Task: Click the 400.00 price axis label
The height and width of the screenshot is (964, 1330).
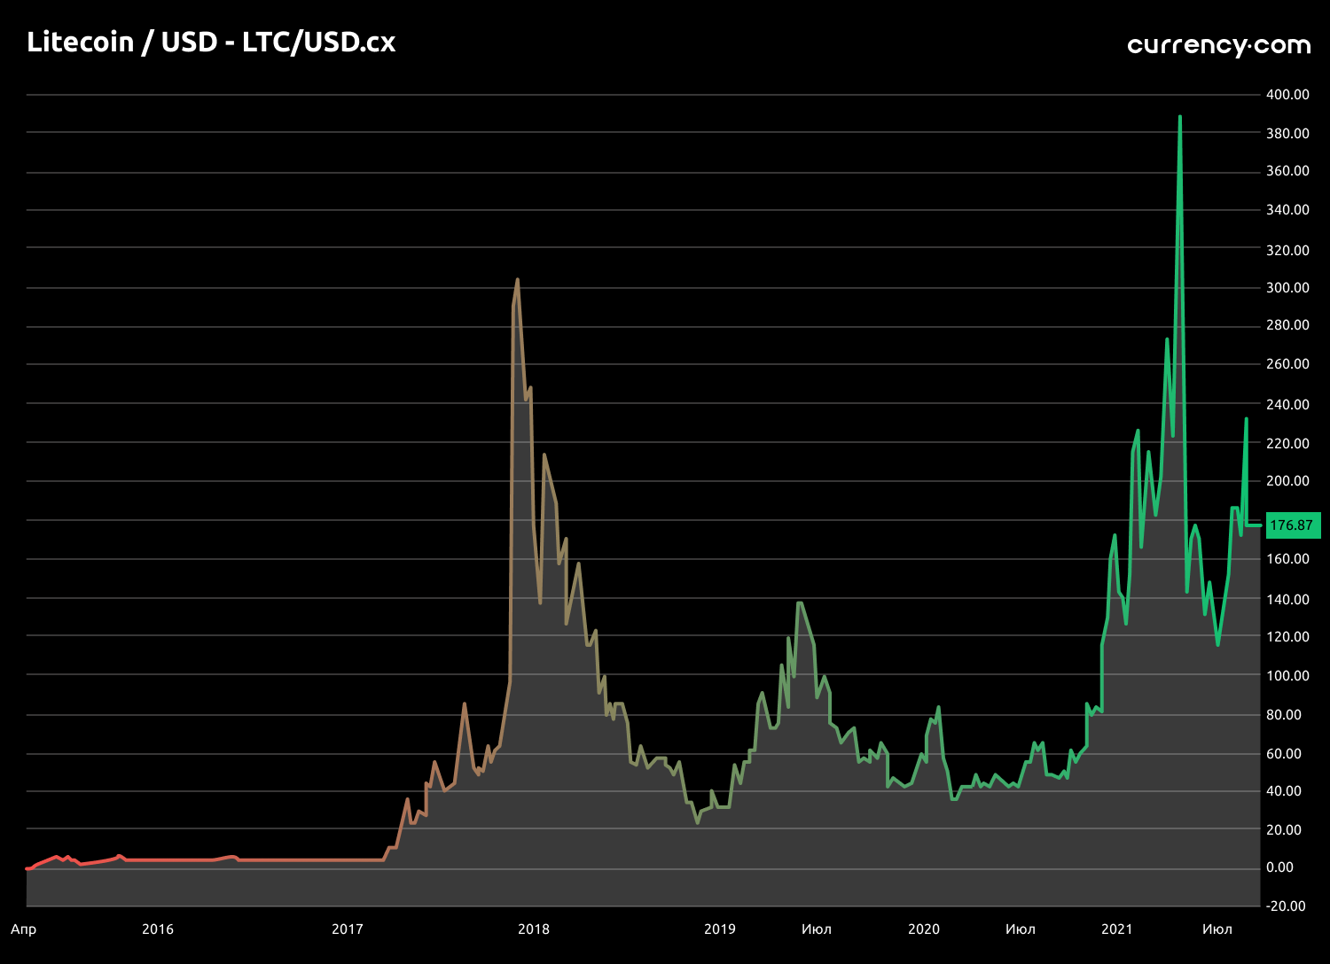Action: pyautogui.click(x=1287, y=94)
